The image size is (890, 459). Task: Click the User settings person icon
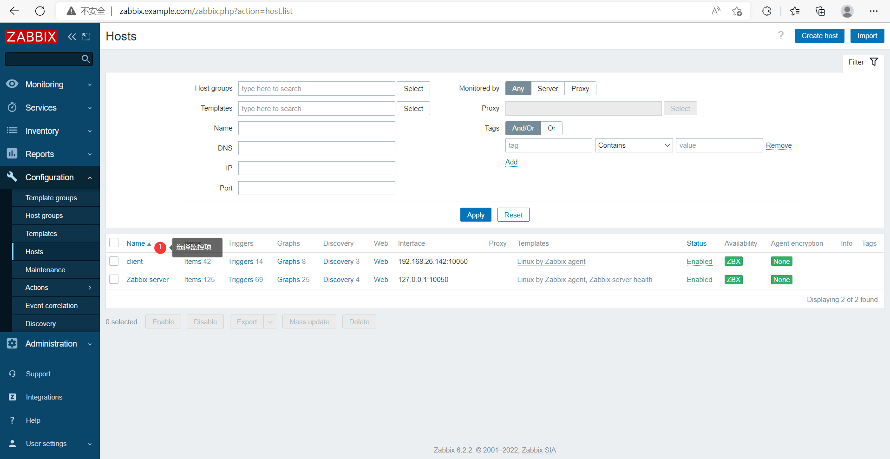point(13,444)
